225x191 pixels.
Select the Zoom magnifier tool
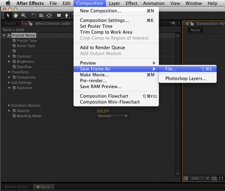(23, 16)
